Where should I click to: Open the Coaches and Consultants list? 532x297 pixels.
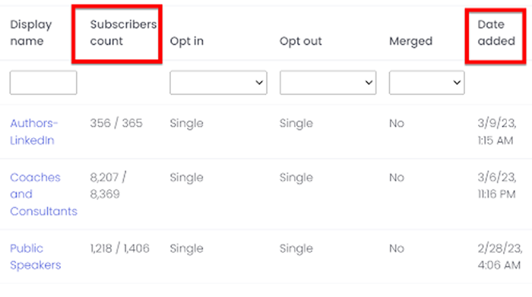click(44, 194)
